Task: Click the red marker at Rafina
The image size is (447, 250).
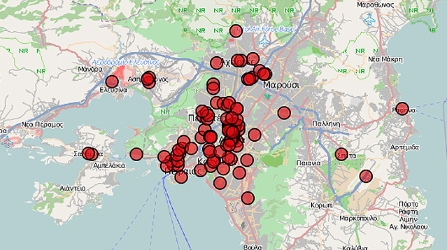Action: [x=402, y=108]
